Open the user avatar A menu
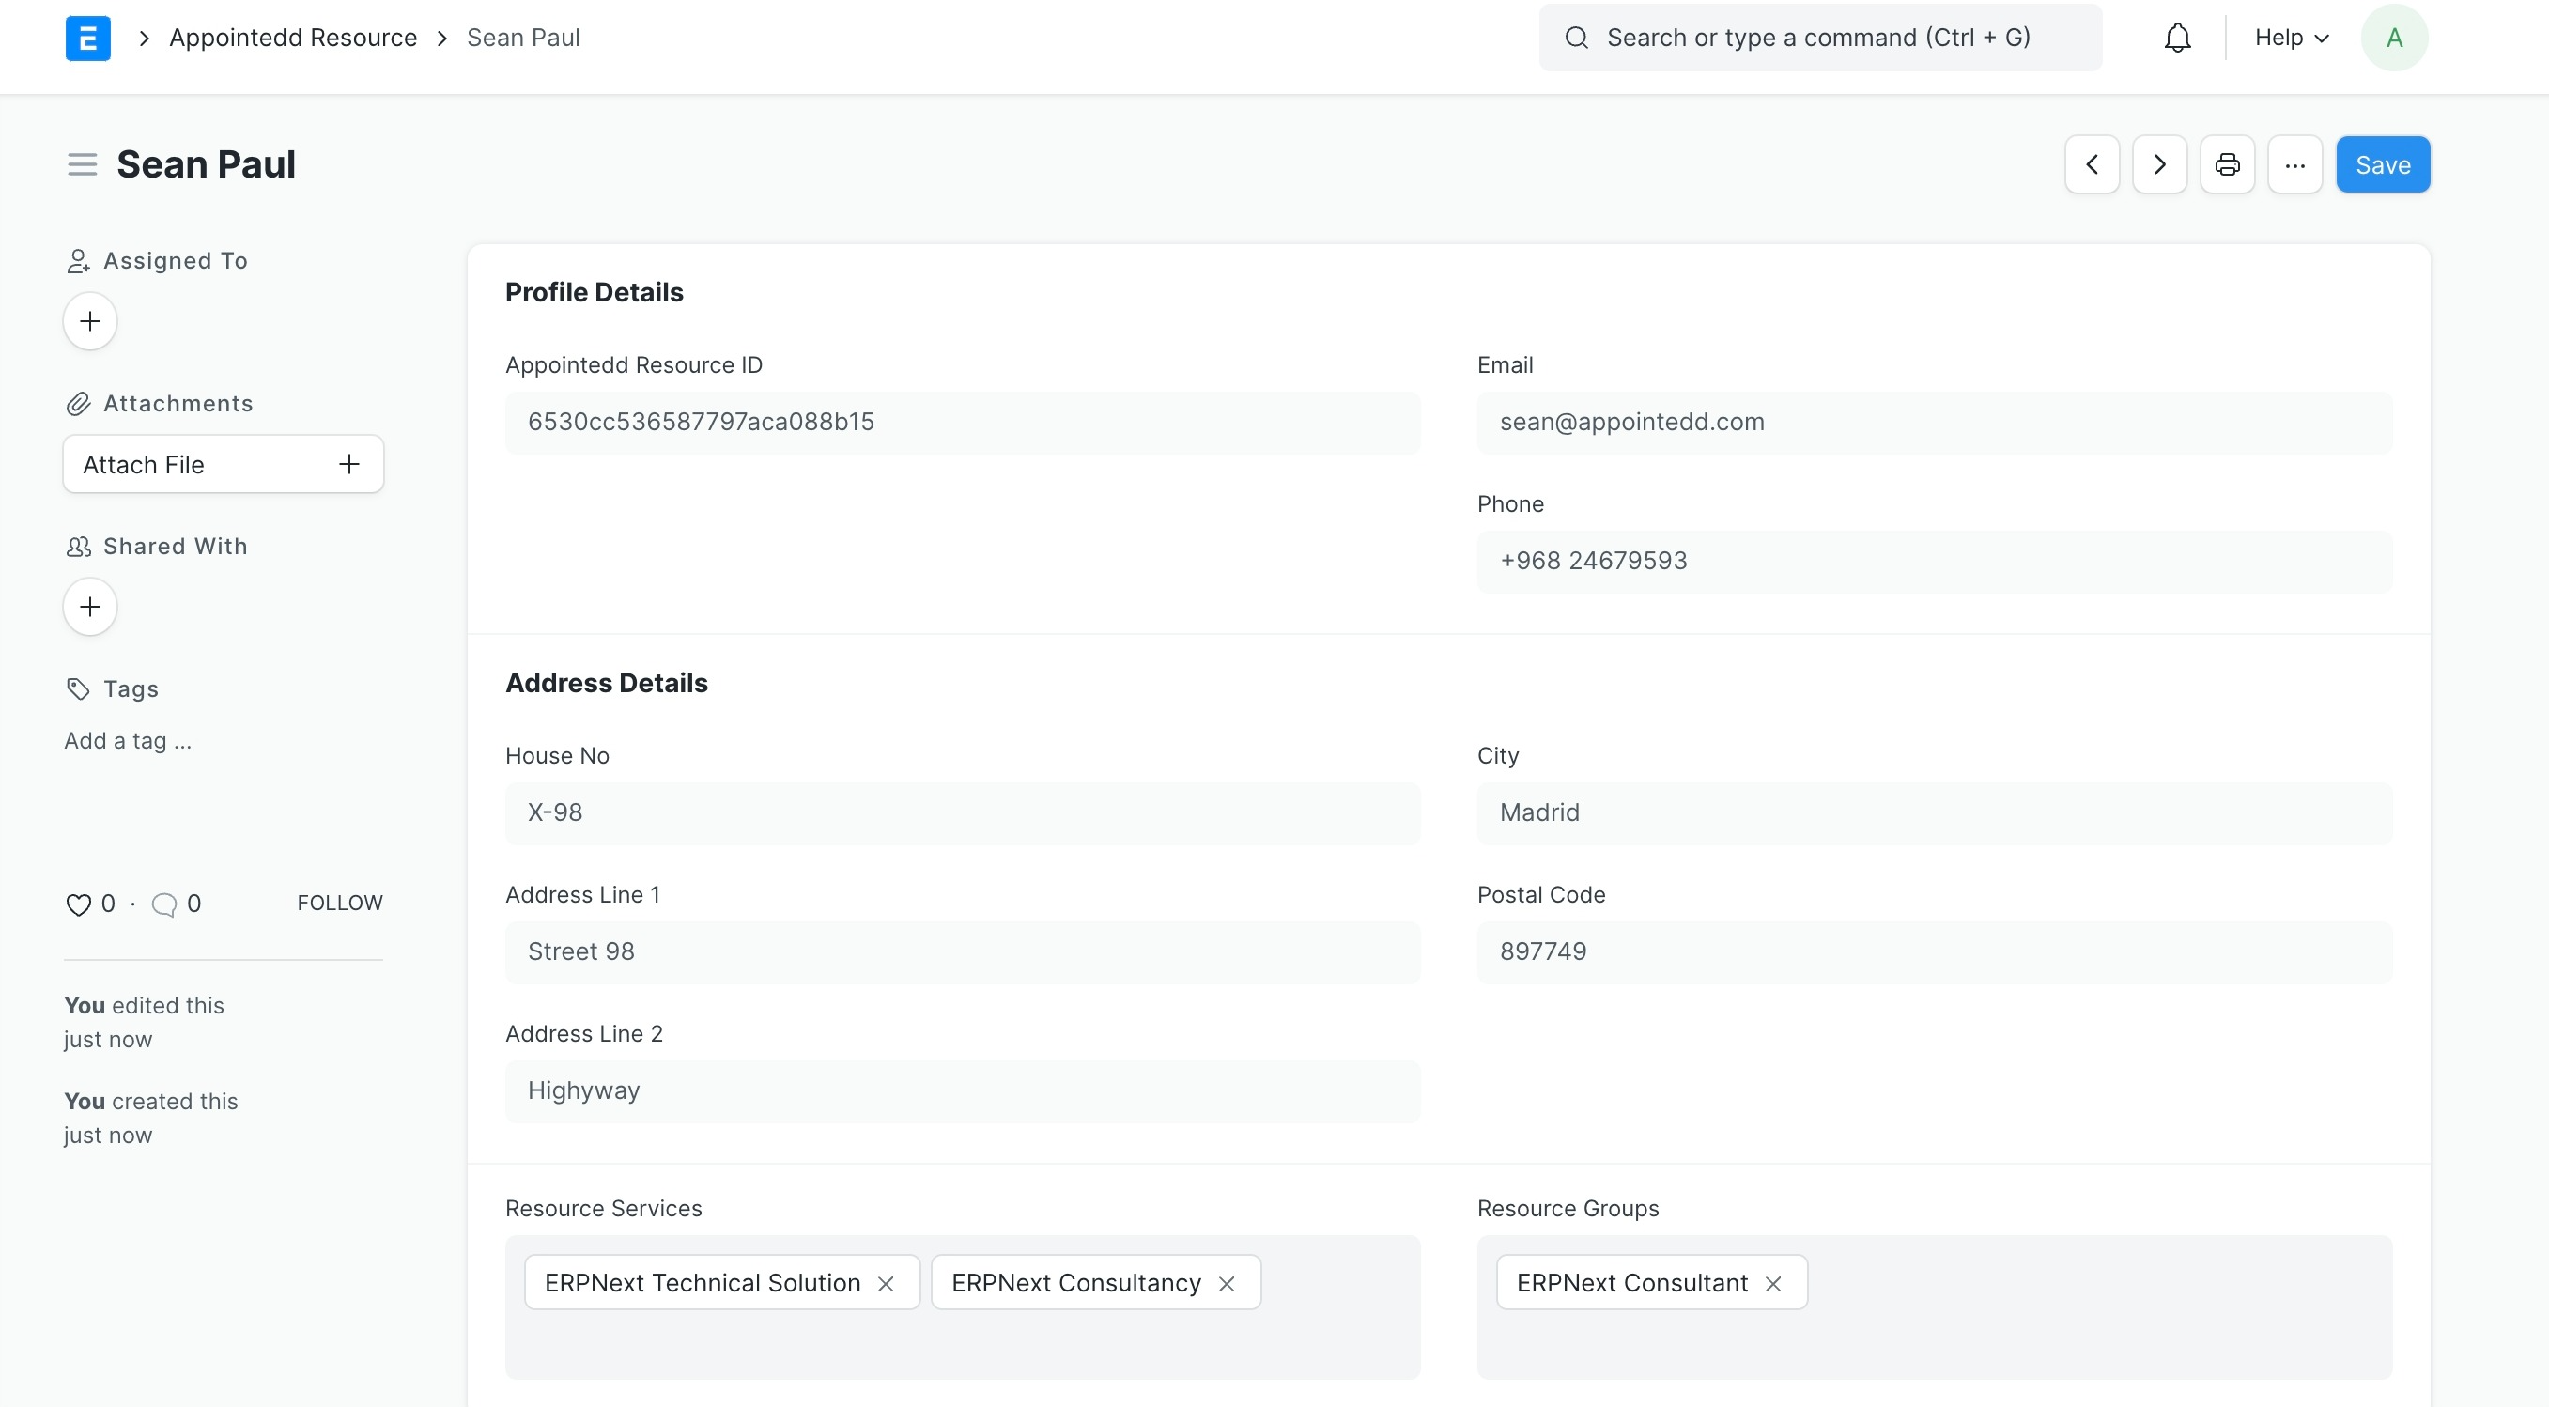Image resolution: width=2549 pixels, height=1407 pixels. pyautogui.click(x=2394, y=38)
